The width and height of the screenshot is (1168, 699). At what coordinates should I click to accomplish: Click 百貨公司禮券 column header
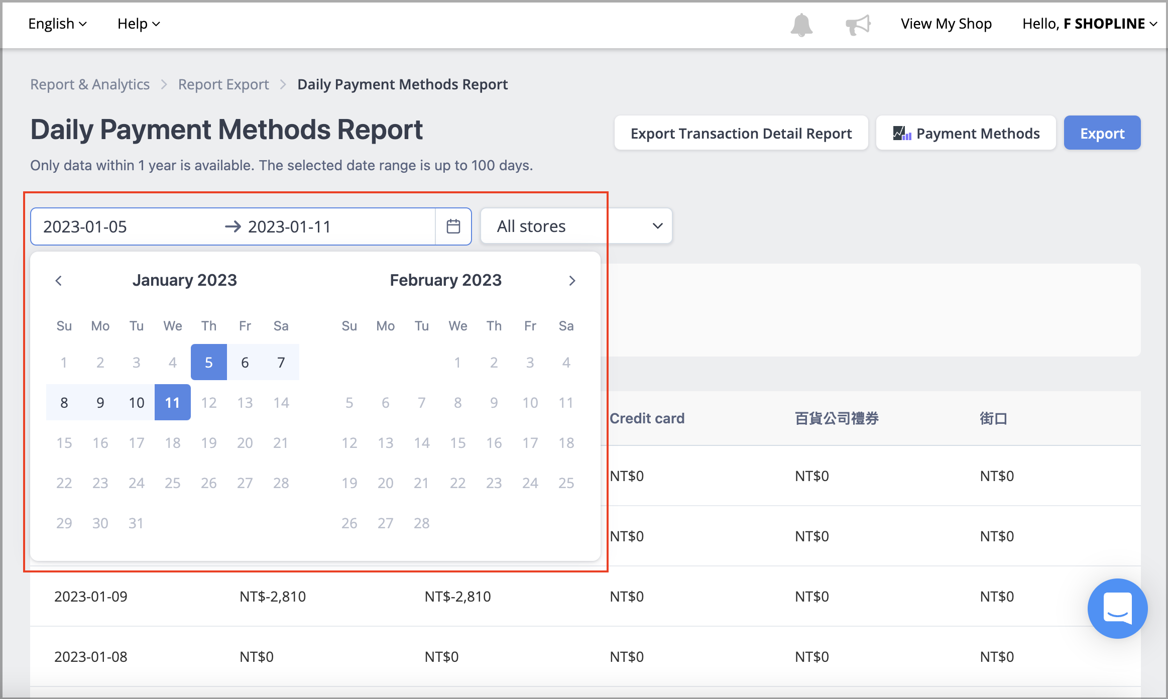tap(837, 418)
